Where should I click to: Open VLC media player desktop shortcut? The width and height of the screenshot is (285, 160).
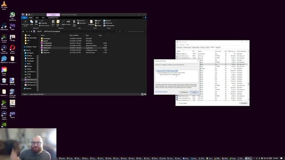point(4,5)
